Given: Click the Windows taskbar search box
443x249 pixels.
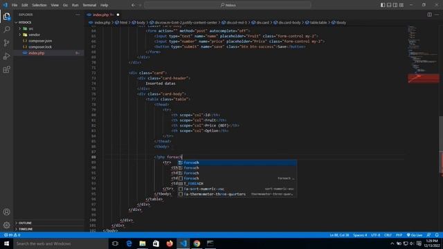Looking at the screenshot, I should [60, 243].
